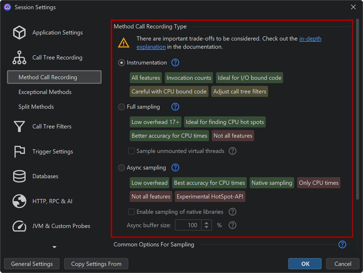
Task: Click inside the Async buffer size field
Action: pyautogui.click(x=188, y=225)
